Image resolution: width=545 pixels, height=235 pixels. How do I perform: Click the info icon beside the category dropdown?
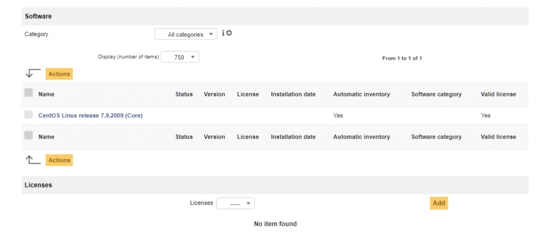point(223,33)
